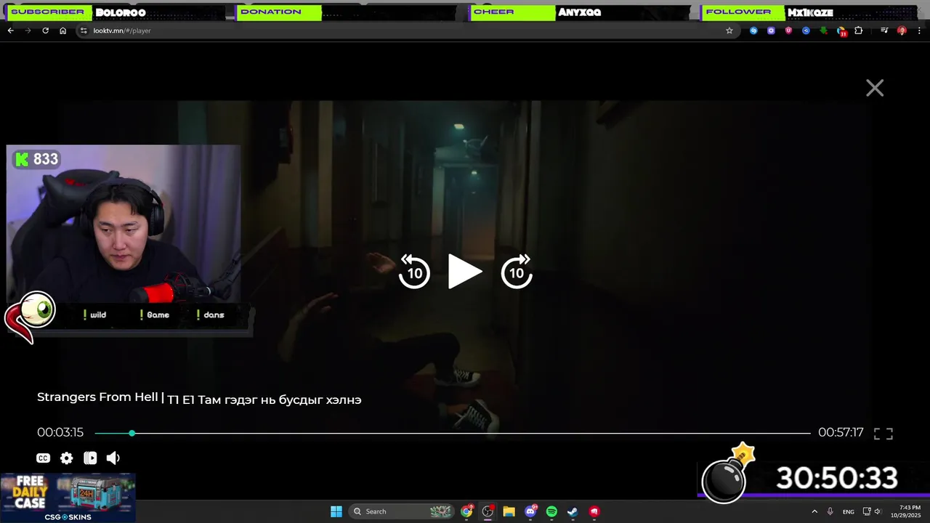Image resolution: width=930 pixels, height=523 pixels.
Task: Rewind the video 10 seconds
Action: click(x=414, y=272)
